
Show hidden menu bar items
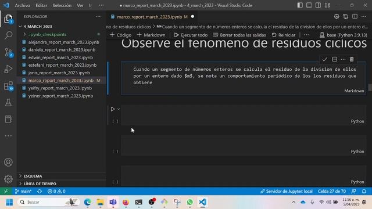tap(101, 5)
